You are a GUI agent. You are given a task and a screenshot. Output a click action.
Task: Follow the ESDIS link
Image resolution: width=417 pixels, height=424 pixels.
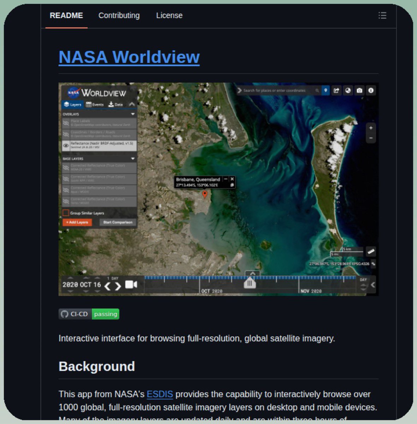[160, 394]
